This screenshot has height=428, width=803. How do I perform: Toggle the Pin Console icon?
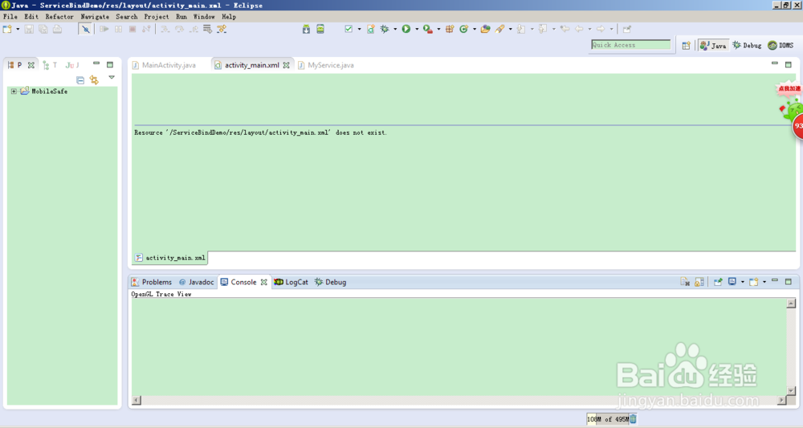[718, 282]
